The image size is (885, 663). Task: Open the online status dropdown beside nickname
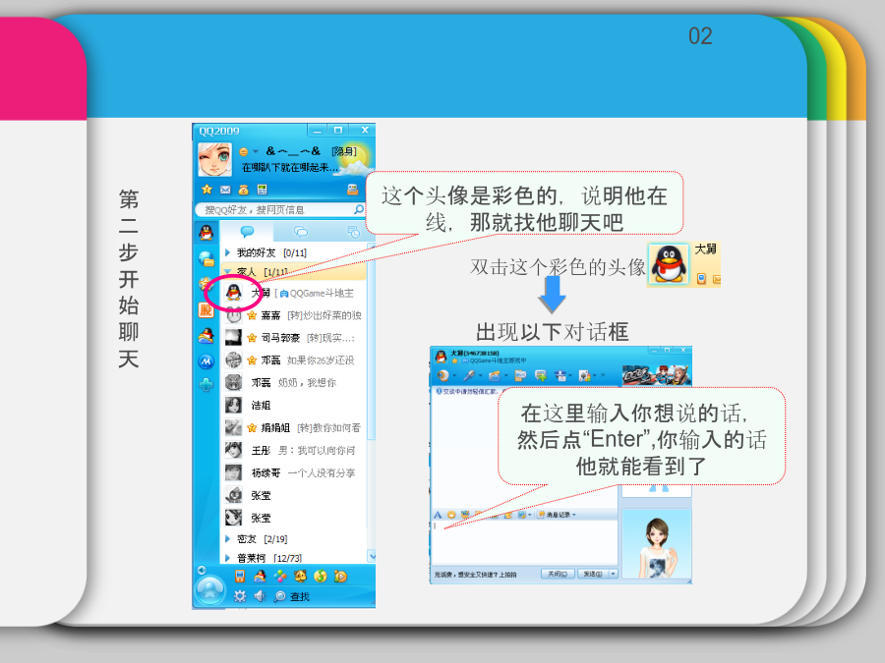coord(255,152)
